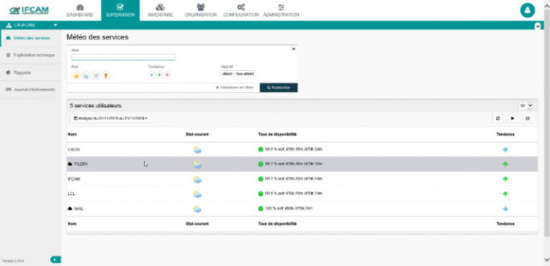Open the Inventaire tab
The height and width of the screenshot is (266, 550).
[x=161, y=11]
